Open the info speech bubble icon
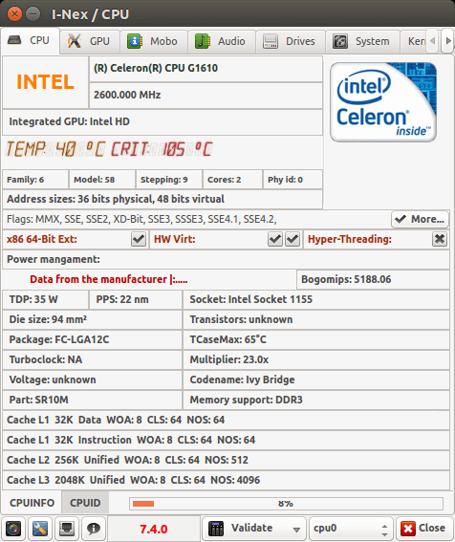The width and height of the screenshot is (455, 542). tap(94, 529)
